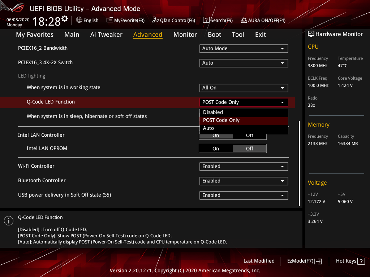Select the Advanced tab

[148, 35]
